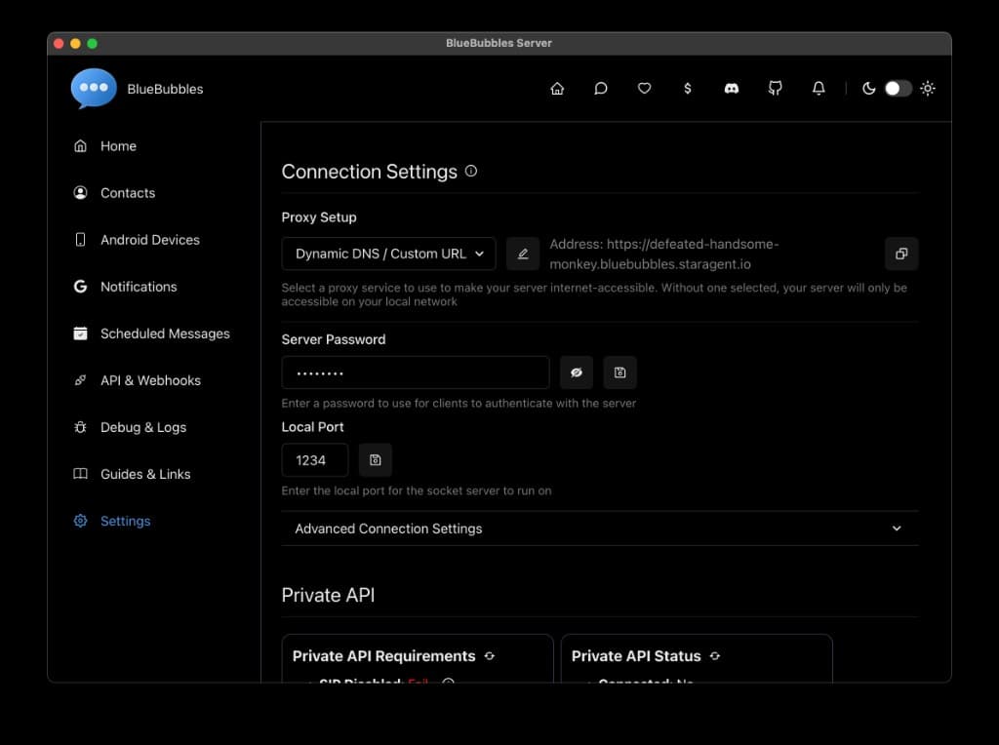Image resolution: width=999 pixels, height=745 pixels.
Task: Refresh Private API Requirements status
Action: pos(490,656)
